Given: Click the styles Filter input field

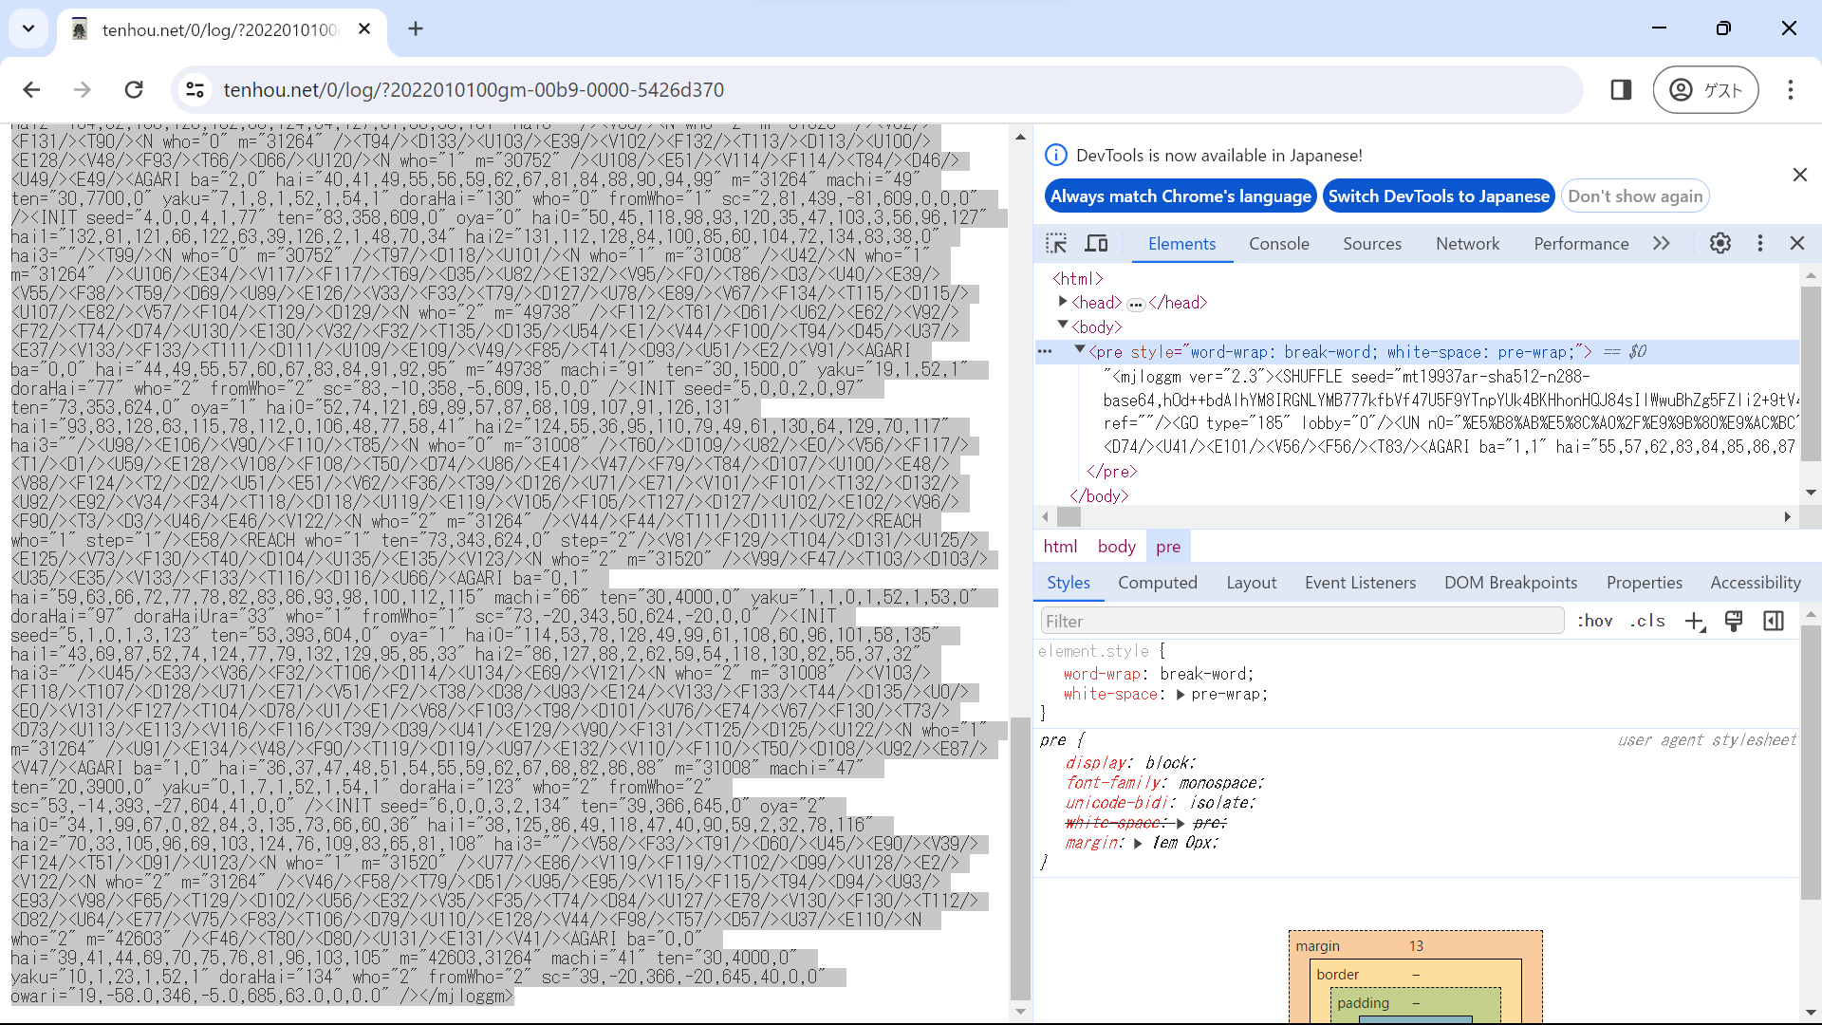Looking at the screenshot, I should (1301, 621).
